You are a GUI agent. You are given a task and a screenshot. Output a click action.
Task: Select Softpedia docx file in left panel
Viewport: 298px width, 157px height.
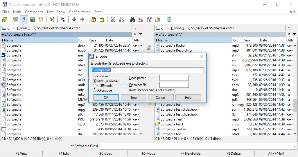point(70,45)
